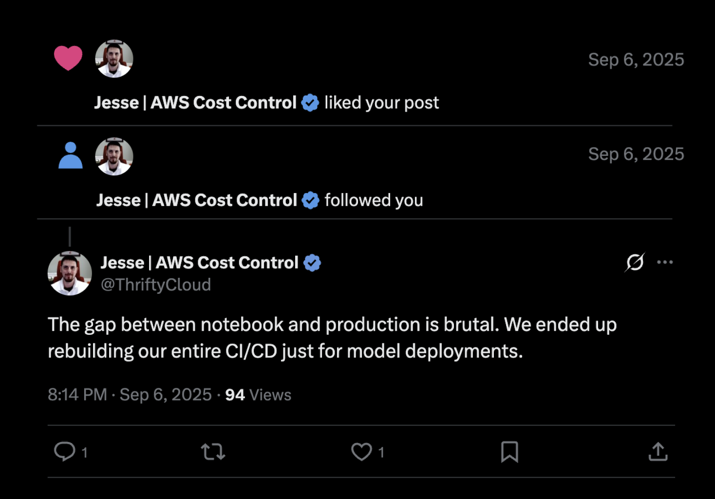Viewport: 715px width, 499px height.
Task: Click the follow notification person icon
Action: (70, 156)
